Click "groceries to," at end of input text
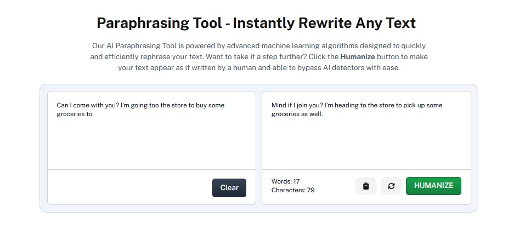Viewport: 514px width, 229px height. pyautogui.click(x=75, y=114)
